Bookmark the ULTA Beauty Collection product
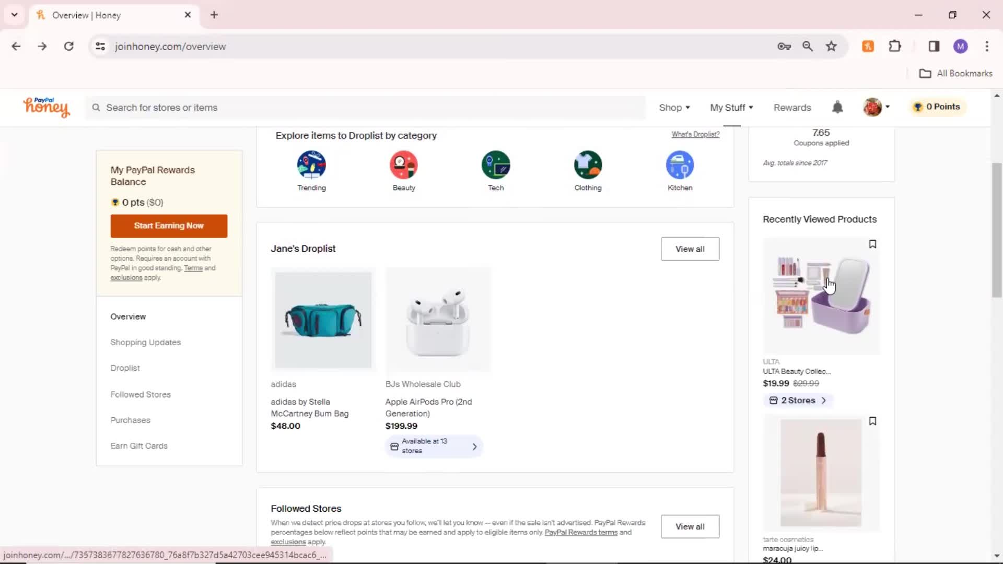 coord(872,244)
